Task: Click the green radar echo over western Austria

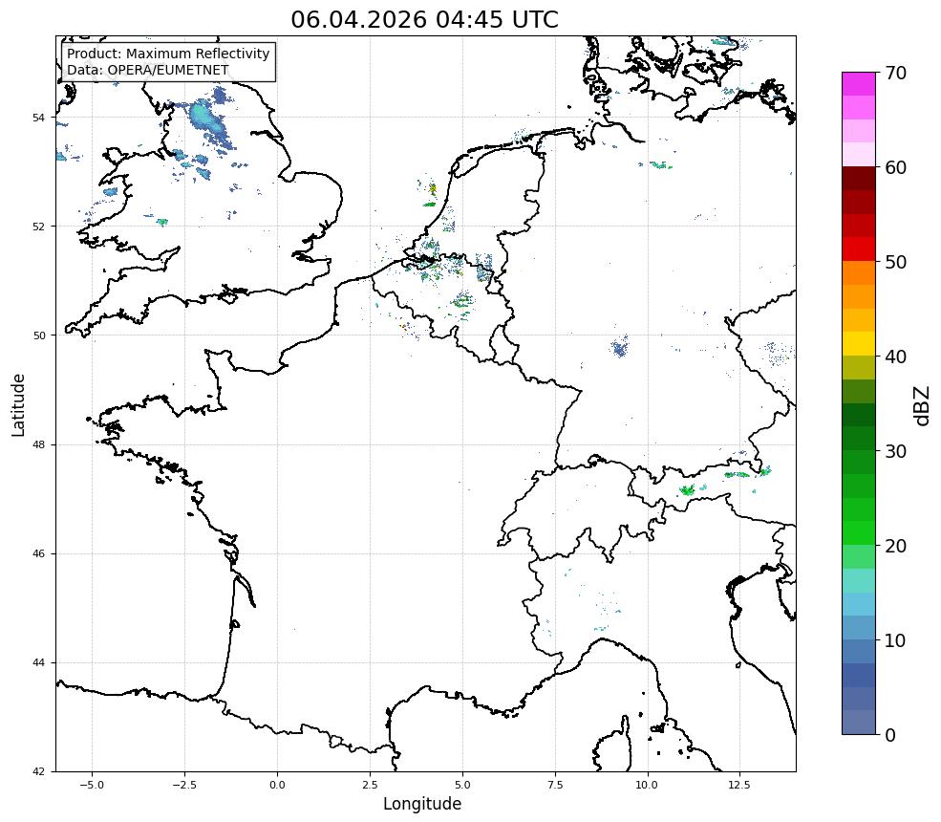Action: 687,490
